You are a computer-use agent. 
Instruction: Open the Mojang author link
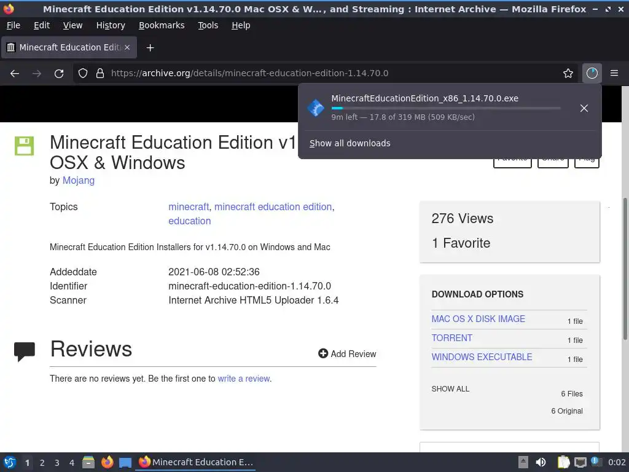79,180
